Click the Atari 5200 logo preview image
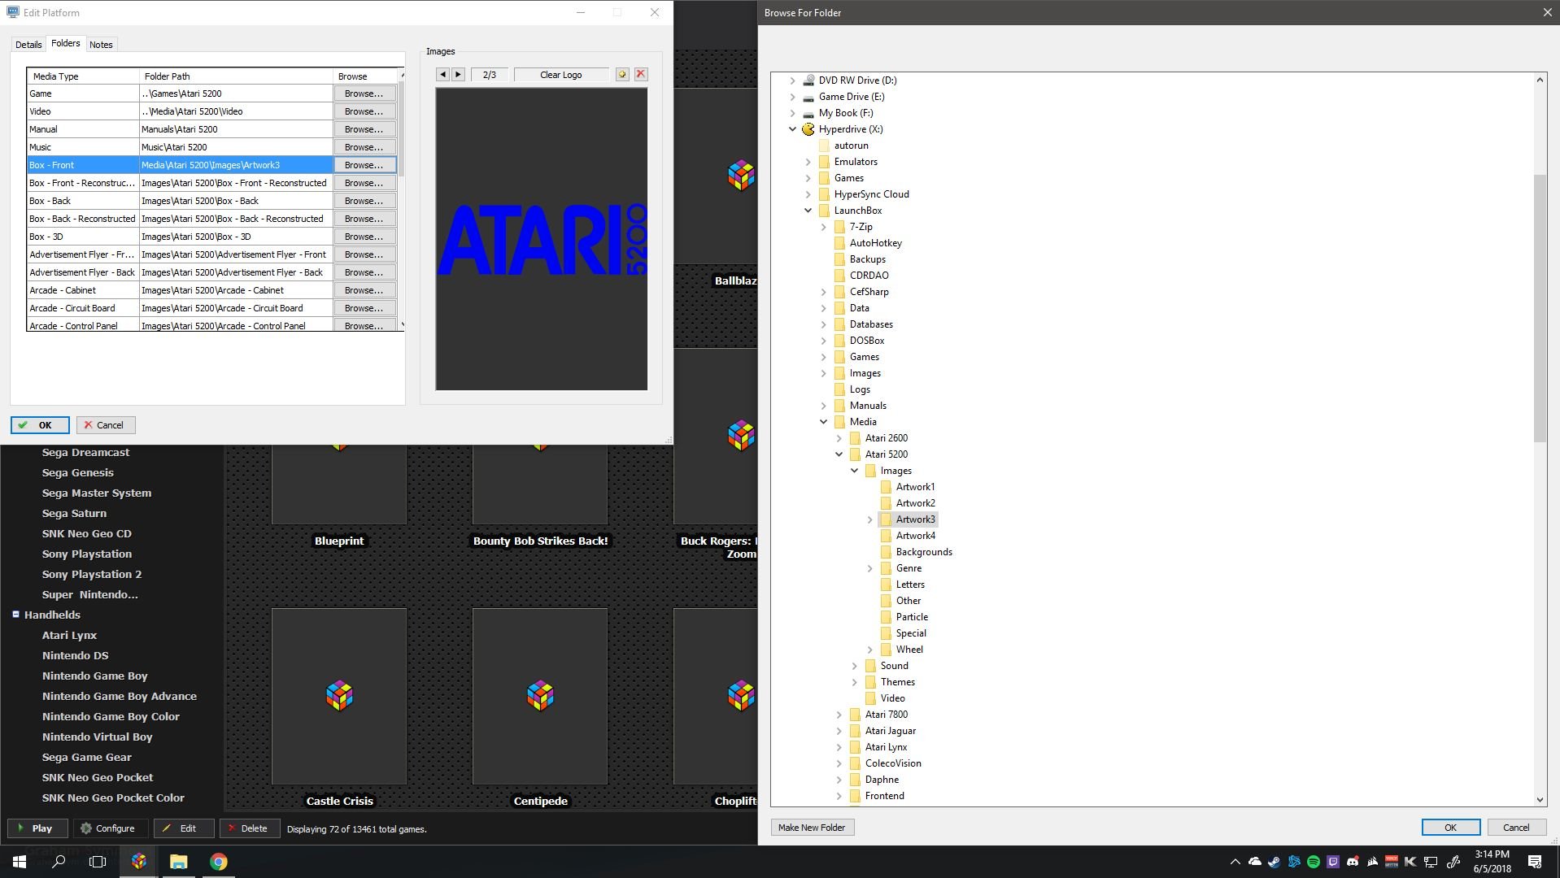 [542, 239]
